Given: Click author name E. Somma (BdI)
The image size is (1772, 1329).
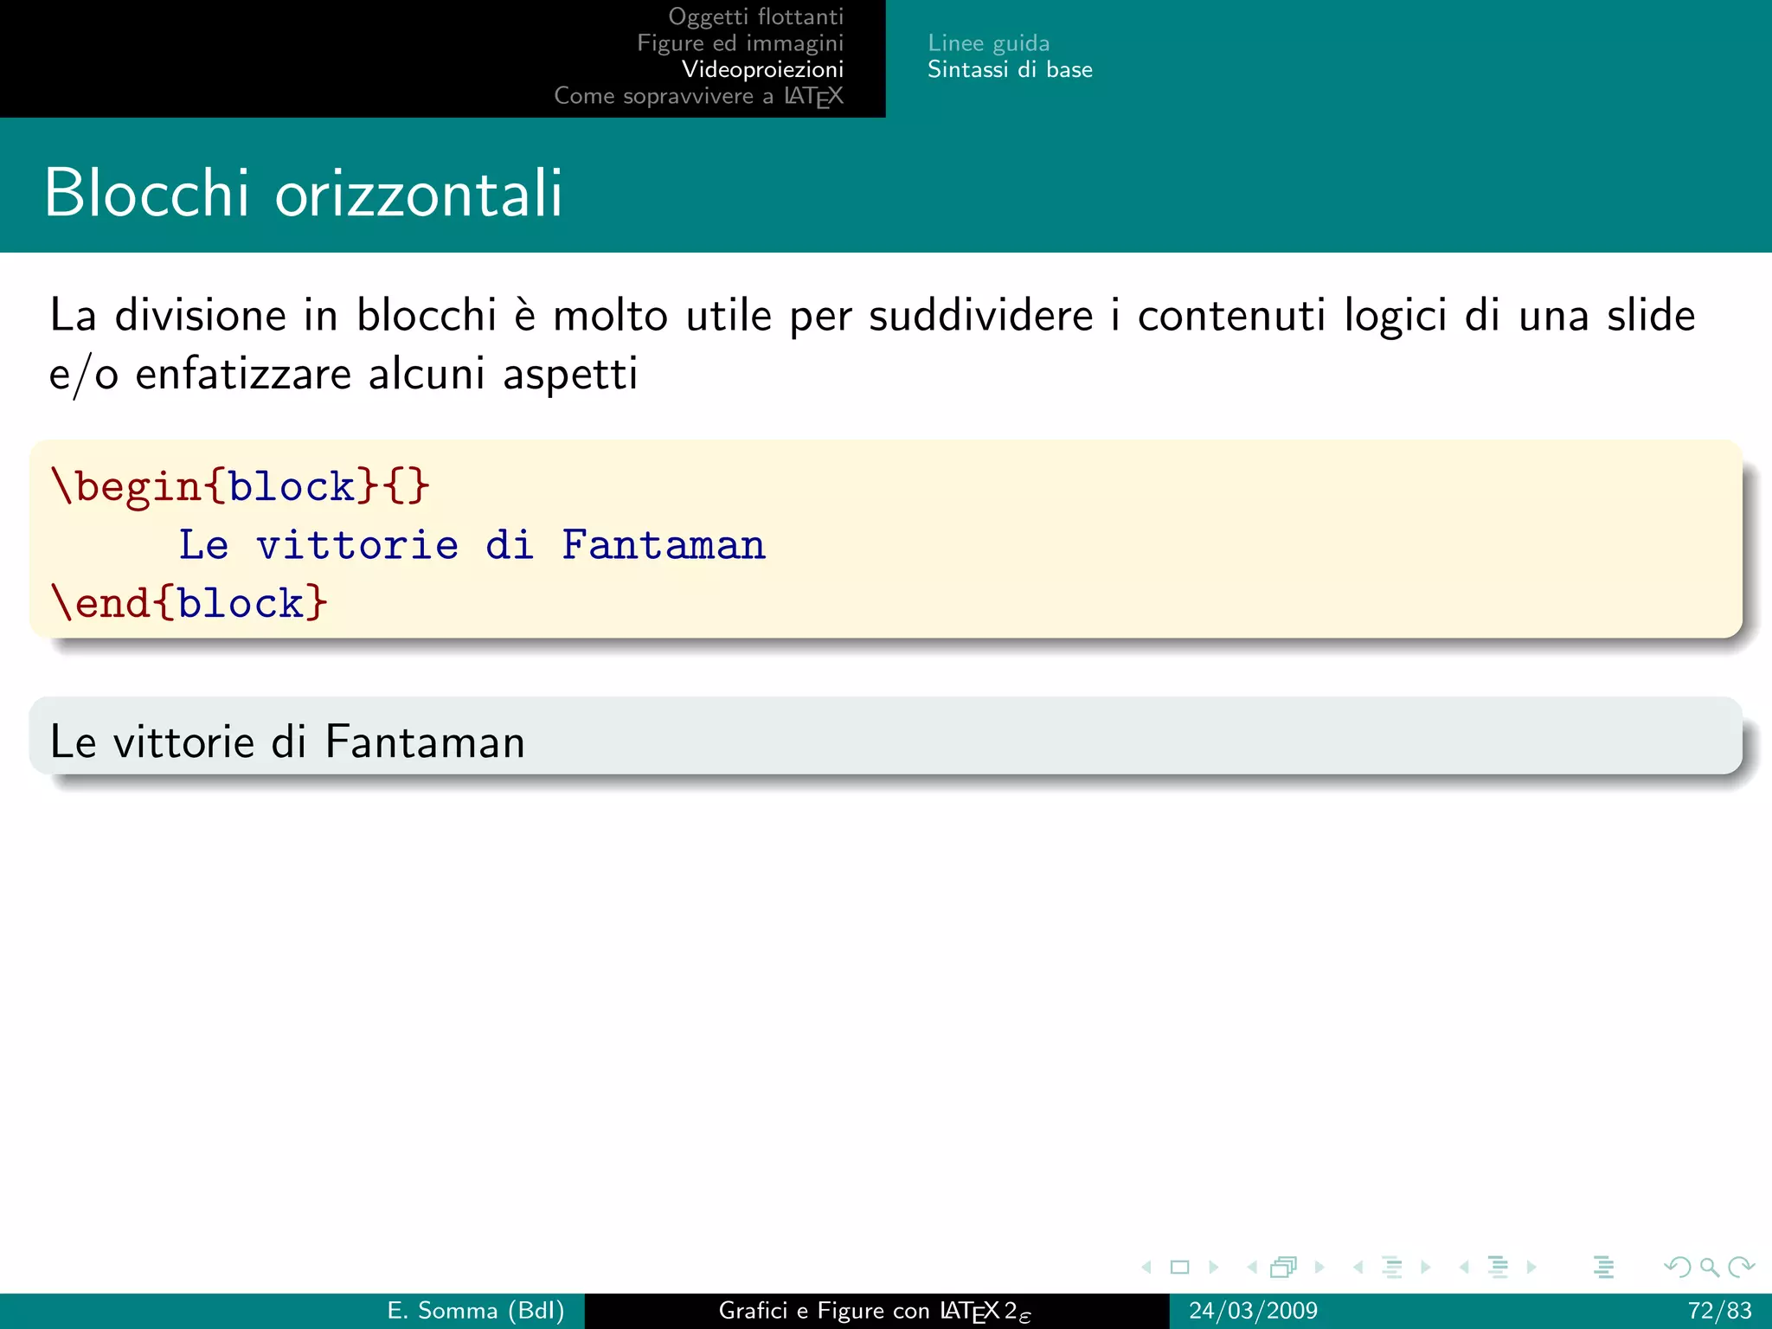Looking at the screenshot, I should tap(476, 1311).
